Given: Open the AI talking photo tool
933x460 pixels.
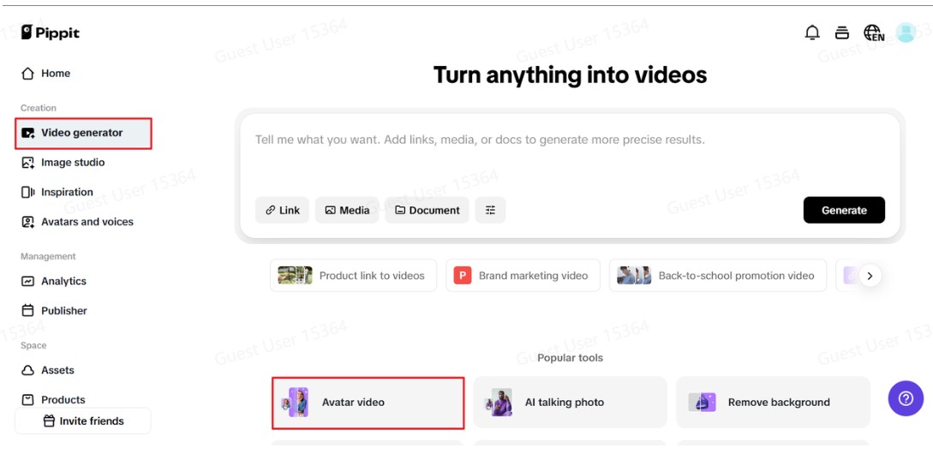Looking at the screenshot, I should (570, 403).
